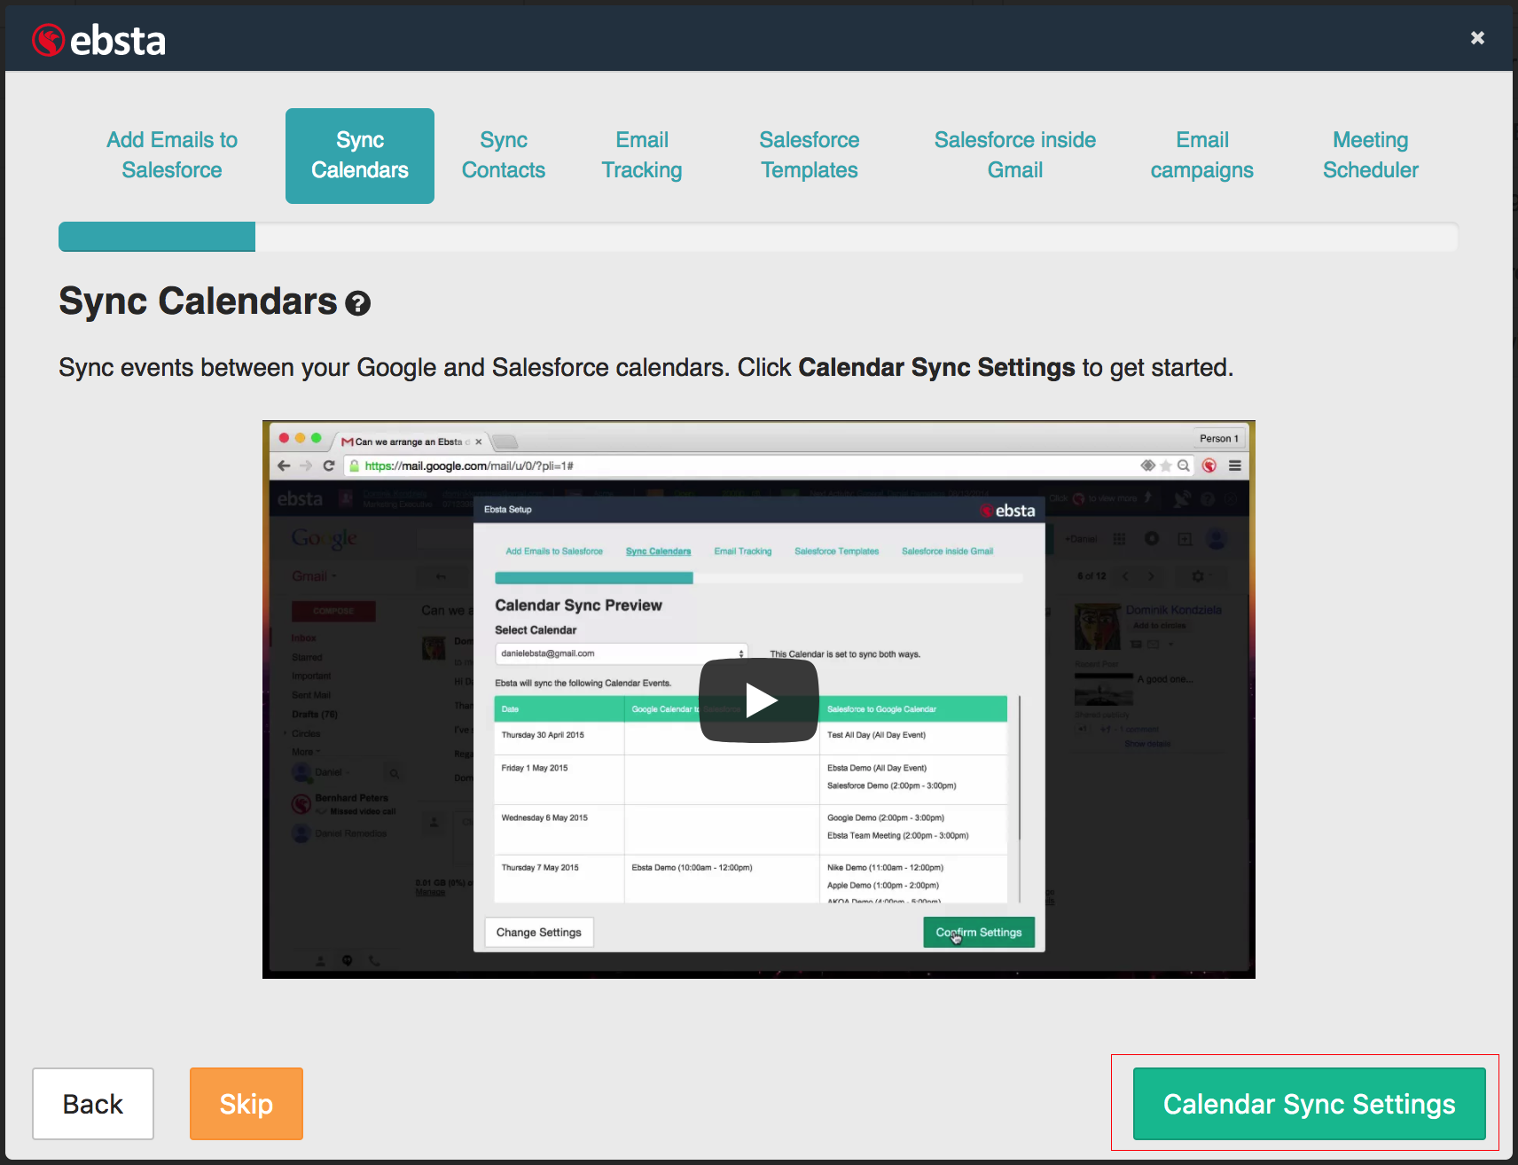1518x1165 pixels.
Task: Click the help icon beside Sync Calendars
Action: click(x=357, y=304)
